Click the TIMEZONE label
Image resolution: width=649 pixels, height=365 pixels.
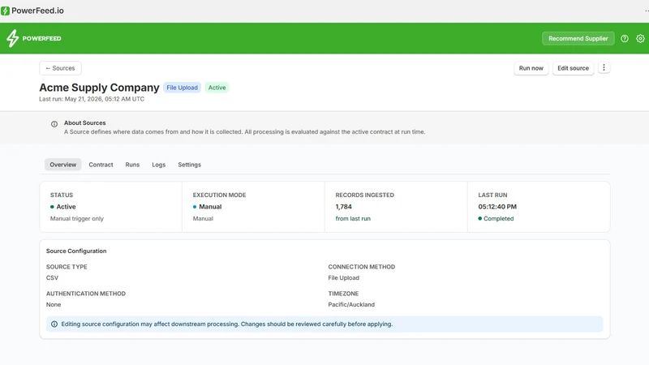[x=343, y=294]
